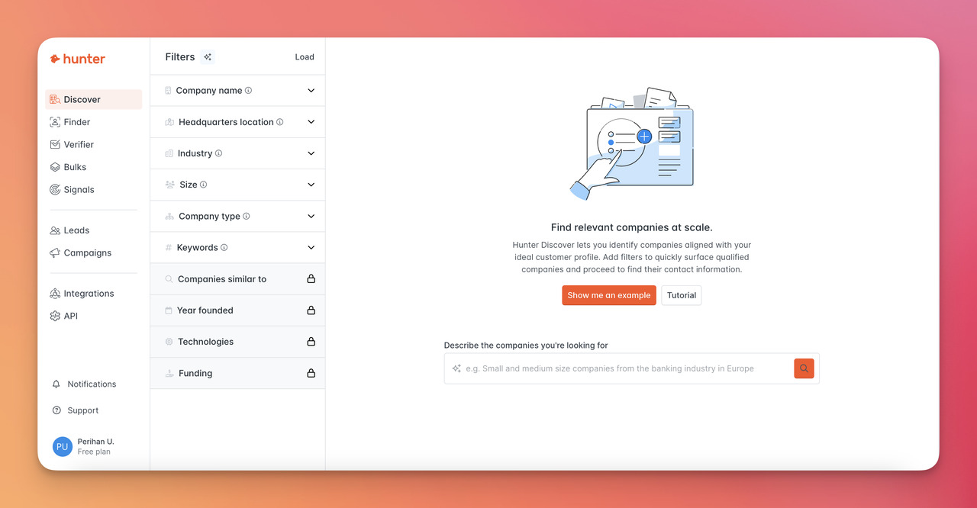
Task: Click the Find relevant companies at scale heading
Action: (632, 227)
